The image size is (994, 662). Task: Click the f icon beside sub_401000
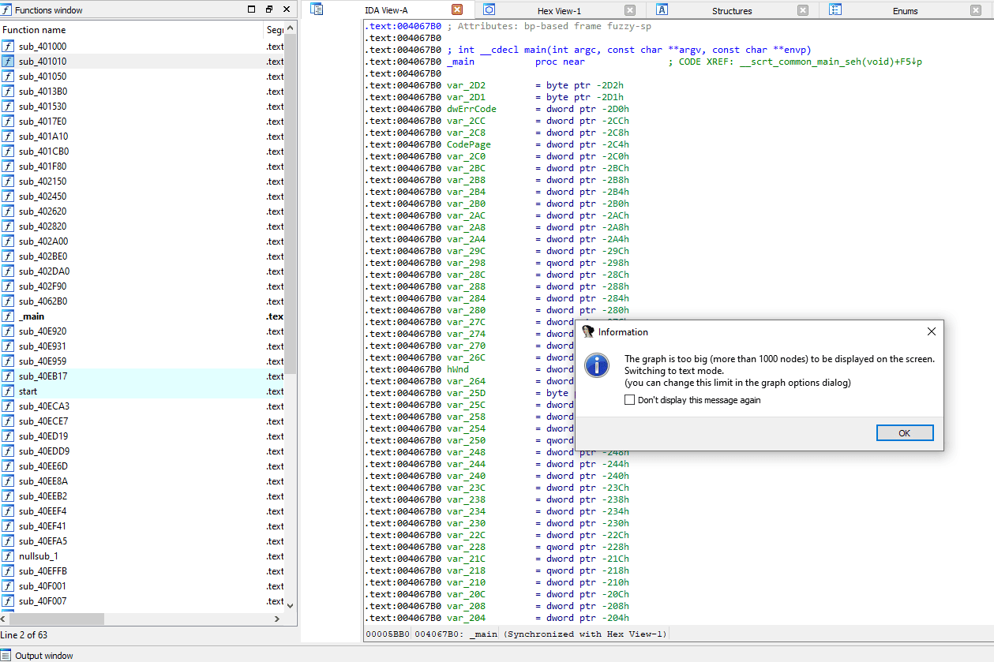(x=9, y=46)
